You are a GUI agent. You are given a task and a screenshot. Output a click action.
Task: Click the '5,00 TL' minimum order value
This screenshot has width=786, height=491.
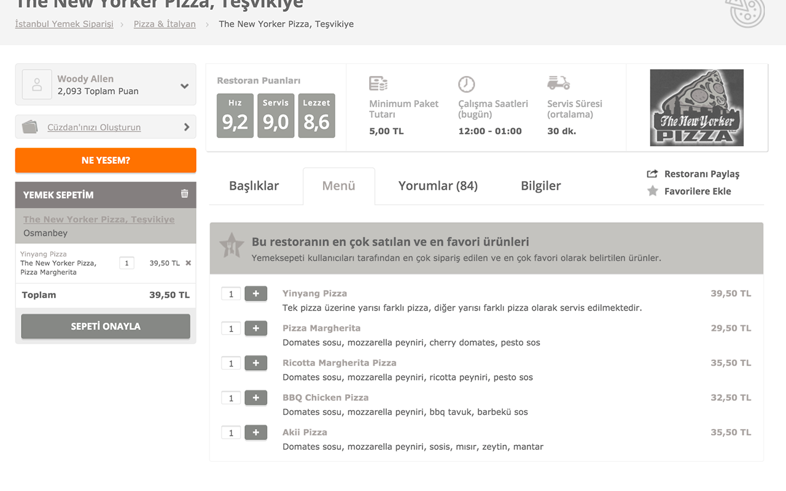(x=386, y=131)
